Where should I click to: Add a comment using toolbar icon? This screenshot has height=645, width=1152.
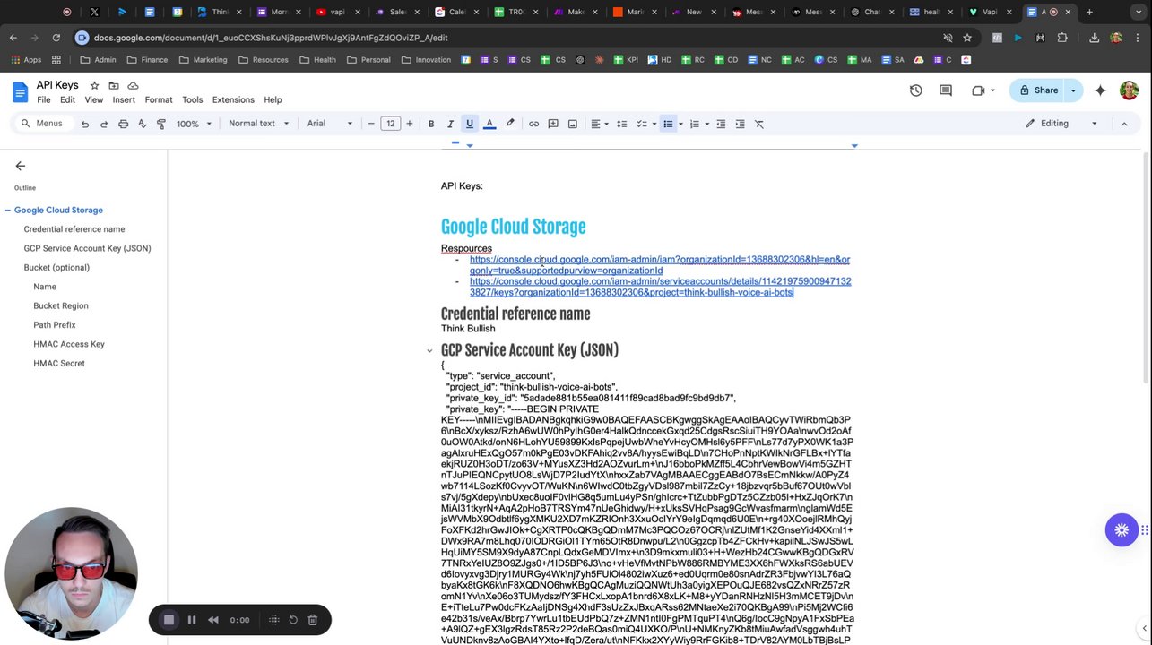(x=553, y=124)
